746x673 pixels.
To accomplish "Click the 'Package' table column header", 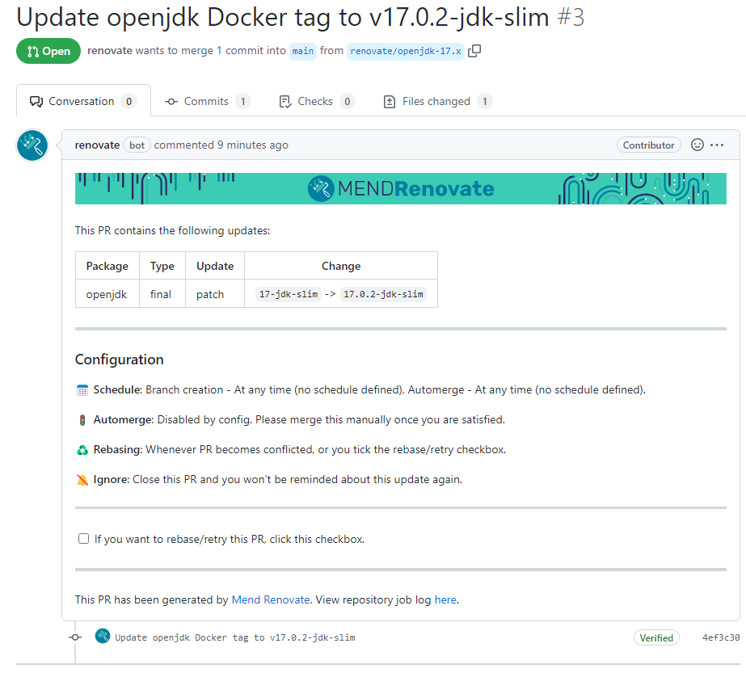I will click(x=107, y=266).
